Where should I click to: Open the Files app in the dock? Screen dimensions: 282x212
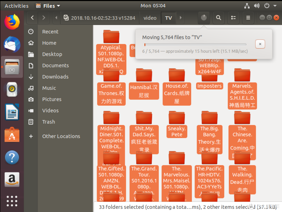(x=12, y=67)
